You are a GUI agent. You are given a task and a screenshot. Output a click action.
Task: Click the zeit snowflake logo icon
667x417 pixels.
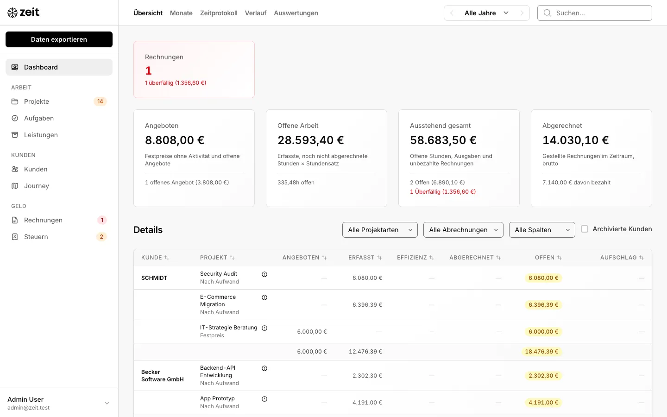pyautogui.click(x=13, y=13)
